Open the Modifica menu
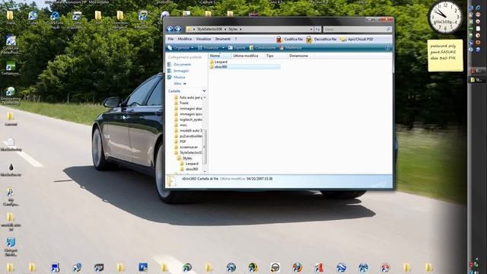Image resolution: width=487 pixels, height=274 pixels. (185, 39)
